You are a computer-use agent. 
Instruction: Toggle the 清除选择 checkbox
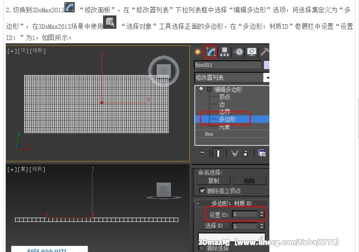pos(201,248)
